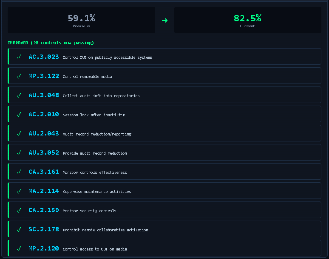The width and height of the screenshot is (329, 259).
Task: Select control ID AU.3.048
Action: [x=44, y=95]
